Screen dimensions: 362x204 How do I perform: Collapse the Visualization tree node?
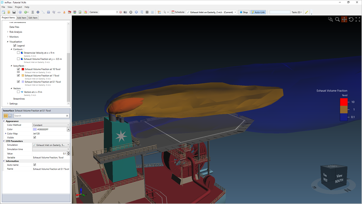click(8, 42)
